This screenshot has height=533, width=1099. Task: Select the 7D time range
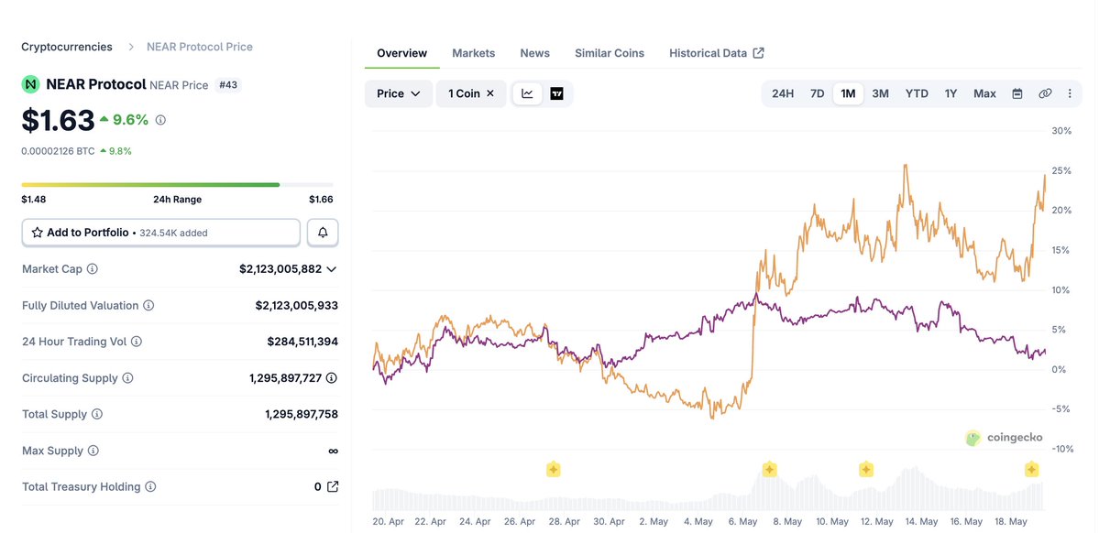pyautogui.click(x=818, y=93)
